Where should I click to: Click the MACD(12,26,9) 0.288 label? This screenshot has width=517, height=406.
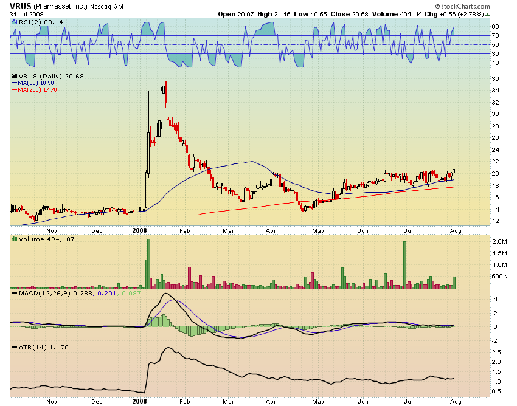[x=55, y=293]
